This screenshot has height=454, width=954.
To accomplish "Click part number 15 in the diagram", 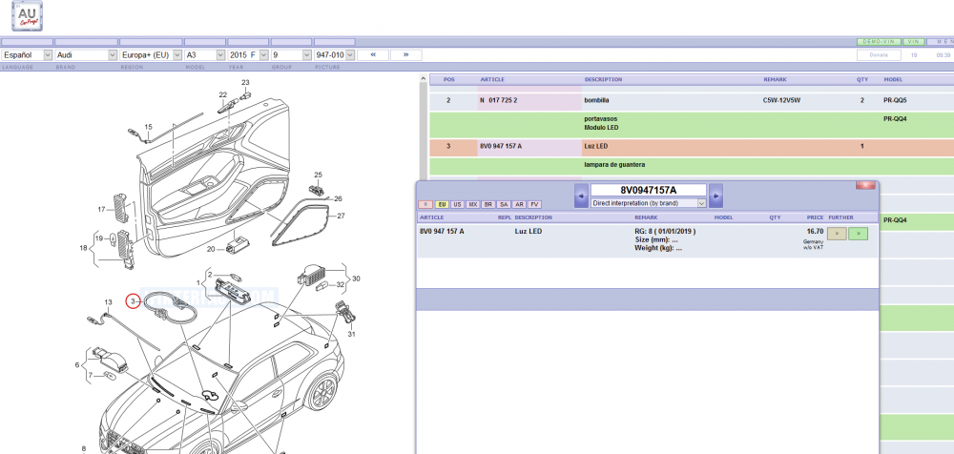I will click(x=148, y=127).
